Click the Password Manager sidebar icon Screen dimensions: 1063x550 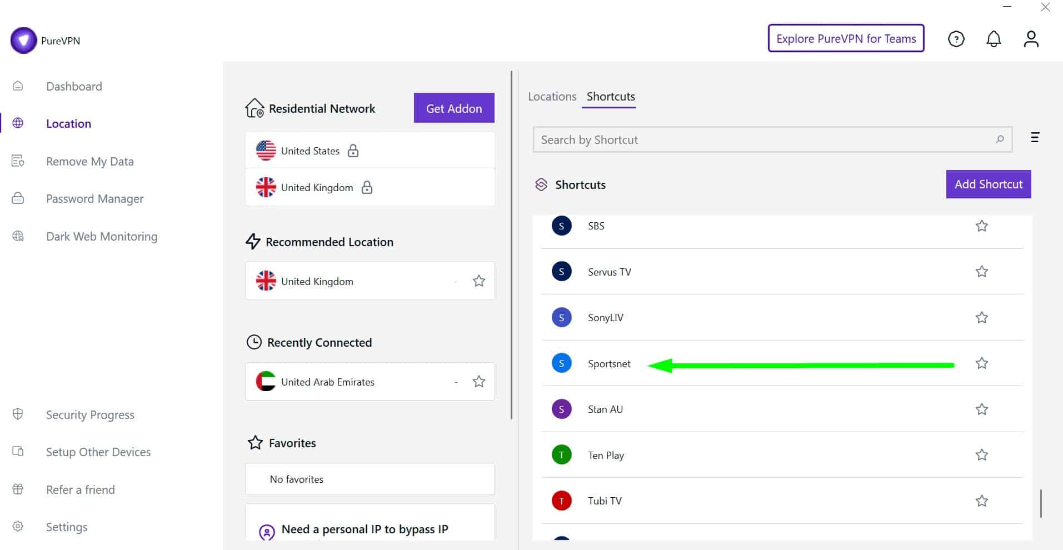pyautogui.click(x=18, y=198)
